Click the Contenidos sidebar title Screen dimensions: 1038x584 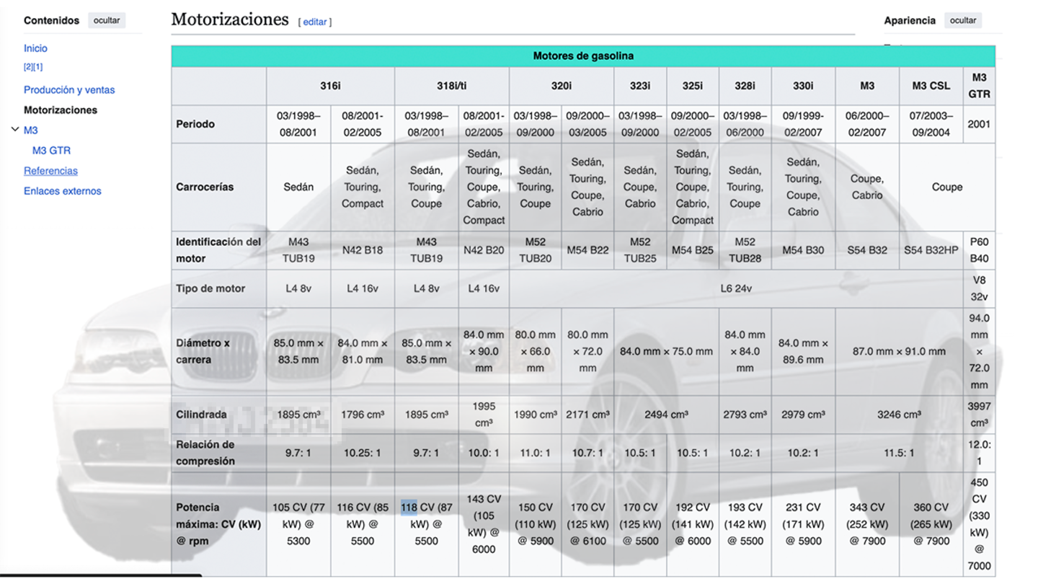[x=51, y=20]
